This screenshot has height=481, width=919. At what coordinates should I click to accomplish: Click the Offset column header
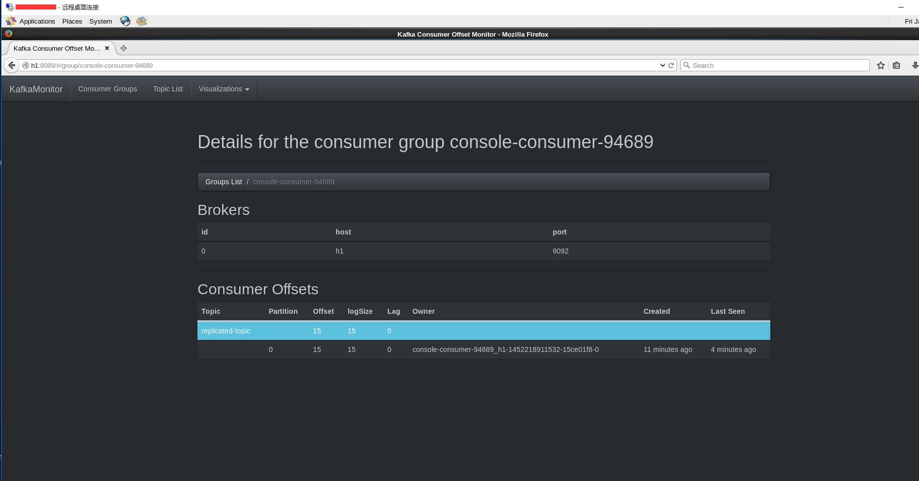tap(323, 311)
